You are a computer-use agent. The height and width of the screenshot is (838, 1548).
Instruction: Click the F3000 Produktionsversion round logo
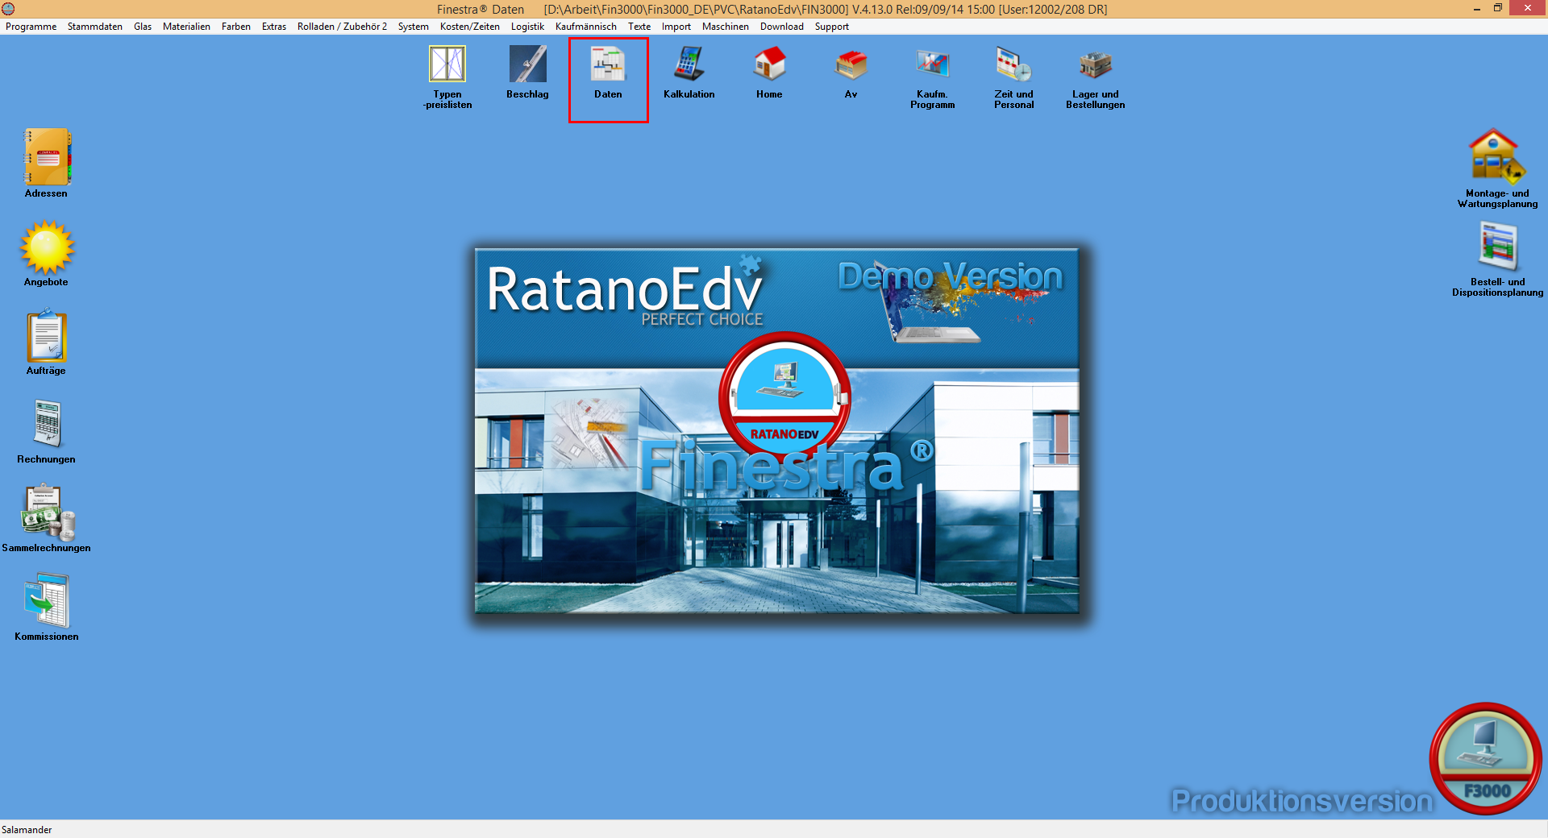[1485, 759]
